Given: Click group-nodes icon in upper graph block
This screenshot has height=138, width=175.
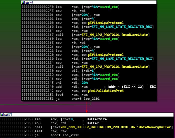Looking at the screenshot, I should 31,2.
